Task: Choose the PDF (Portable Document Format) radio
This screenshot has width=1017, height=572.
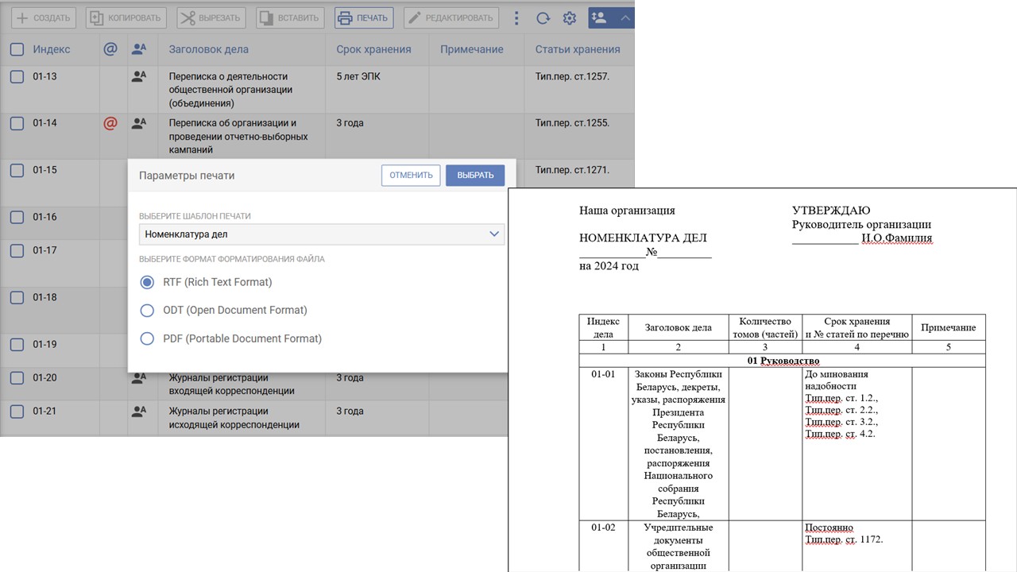Action: click(x=147, y=339)
